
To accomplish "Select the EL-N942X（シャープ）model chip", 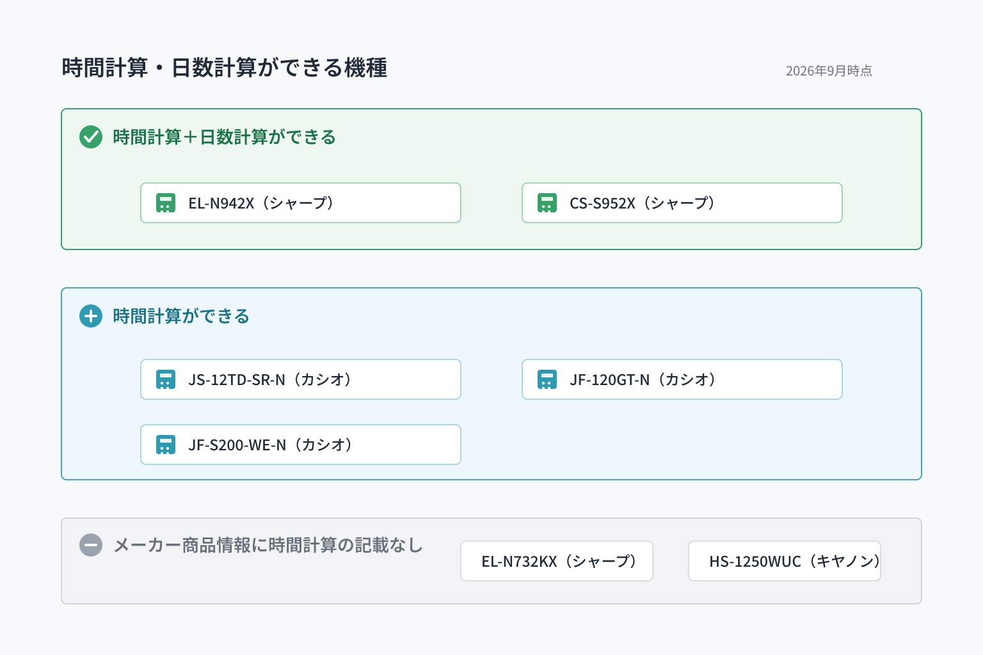I will pyautogui.click(x=301, y=203).
